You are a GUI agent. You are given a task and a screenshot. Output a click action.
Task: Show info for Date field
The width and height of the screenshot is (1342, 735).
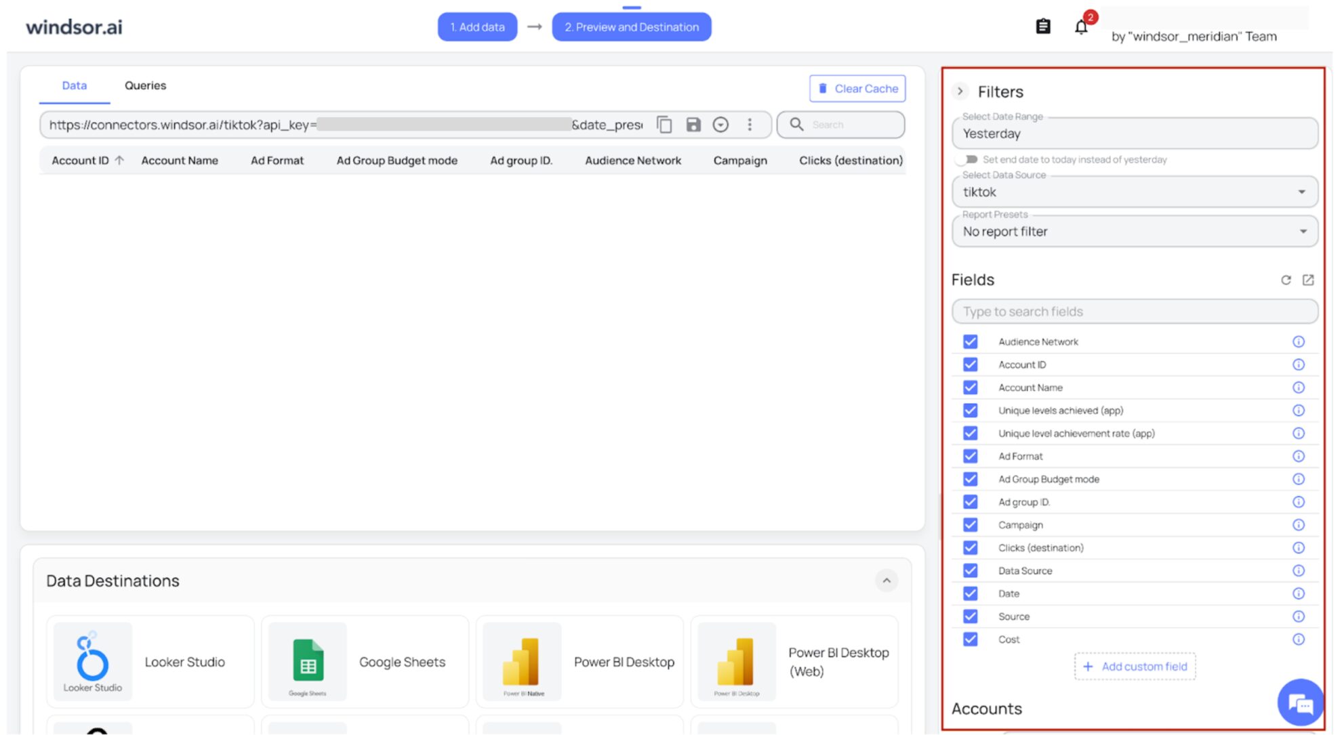(x=1299, y=594)
